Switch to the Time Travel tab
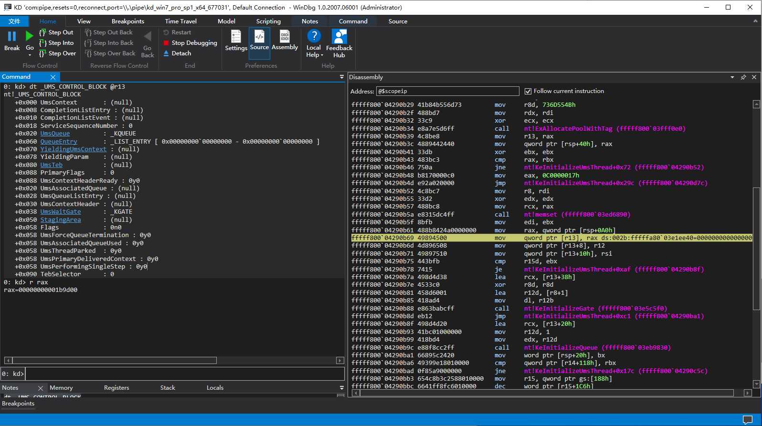The height and width of the screenshot is (426, 762). pyautogui.click(x=181, y=21)
